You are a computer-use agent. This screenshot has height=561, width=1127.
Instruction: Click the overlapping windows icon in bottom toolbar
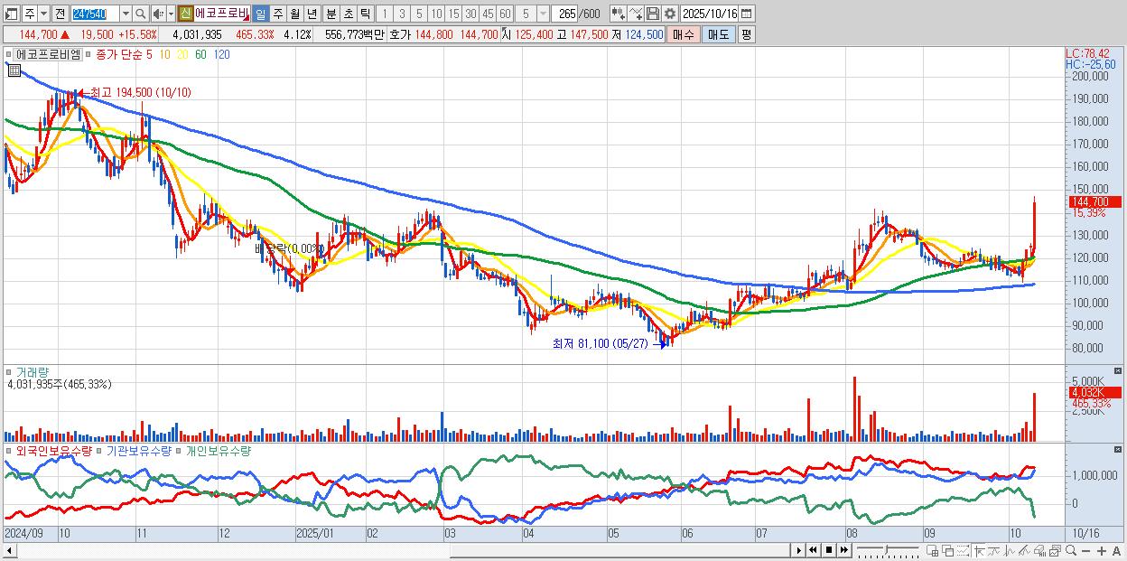point(948,550)
